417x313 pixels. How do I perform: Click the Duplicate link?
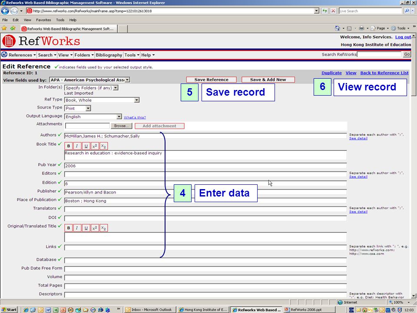click(331, 73)
